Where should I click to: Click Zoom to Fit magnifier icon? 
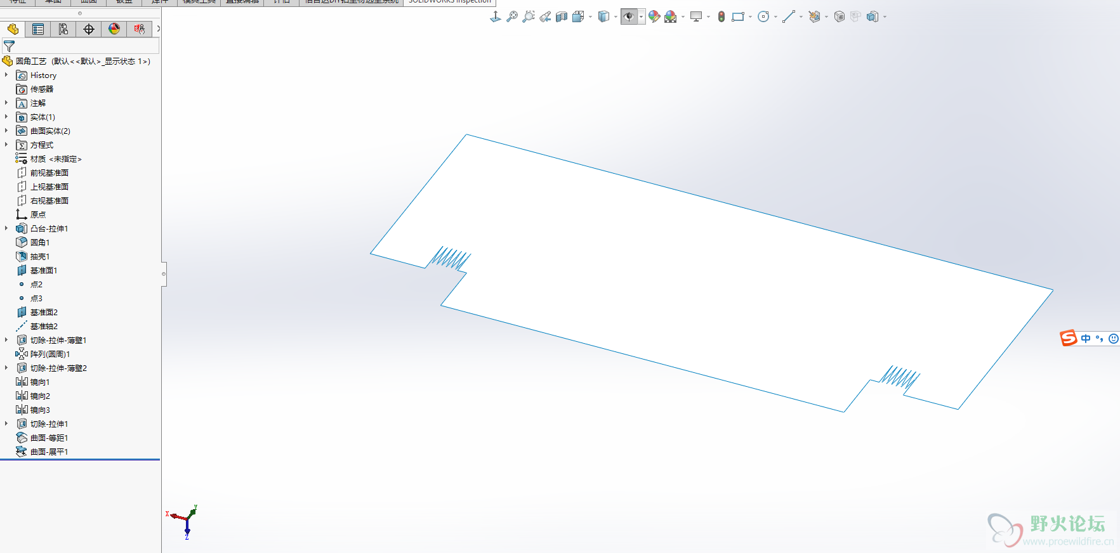pos(512,16)
